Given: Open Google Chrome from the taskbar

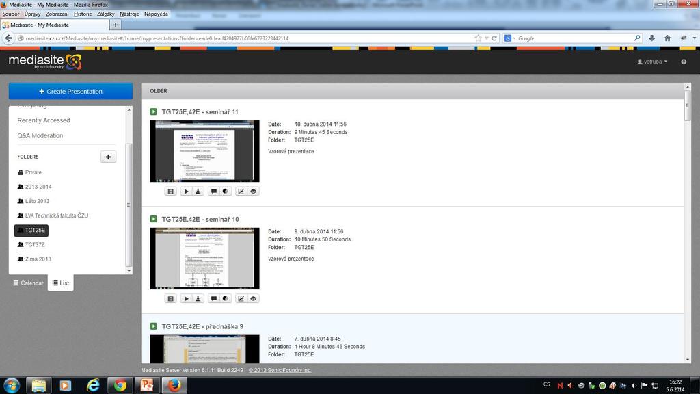Looking at the screenshot, I should click(x=120, y=385).
